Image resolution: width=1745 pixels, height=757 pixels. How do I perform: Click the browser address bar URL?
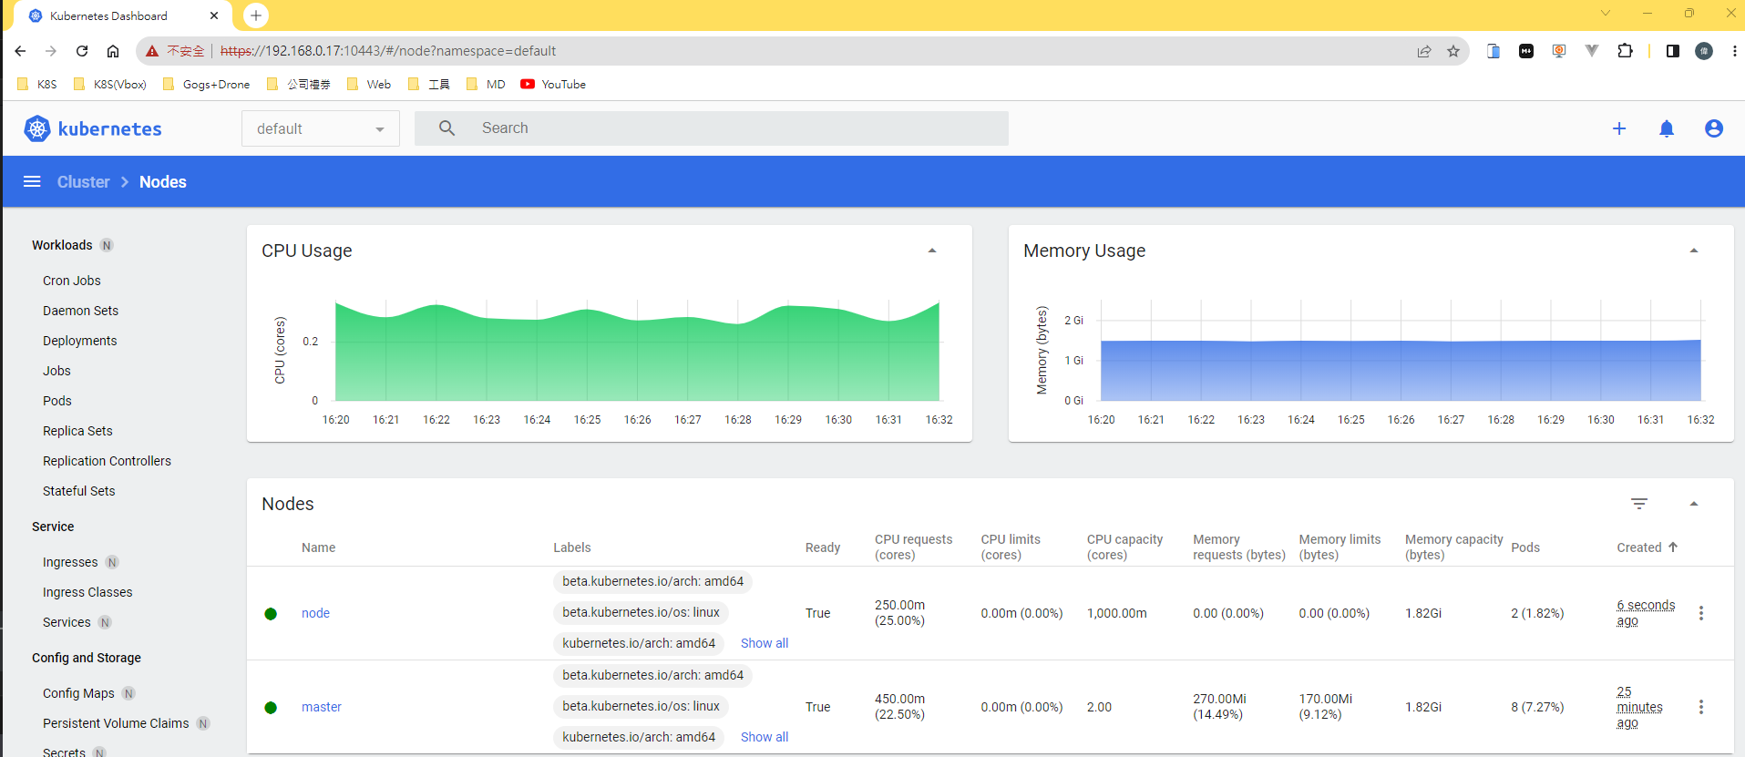tap(388, 51)
